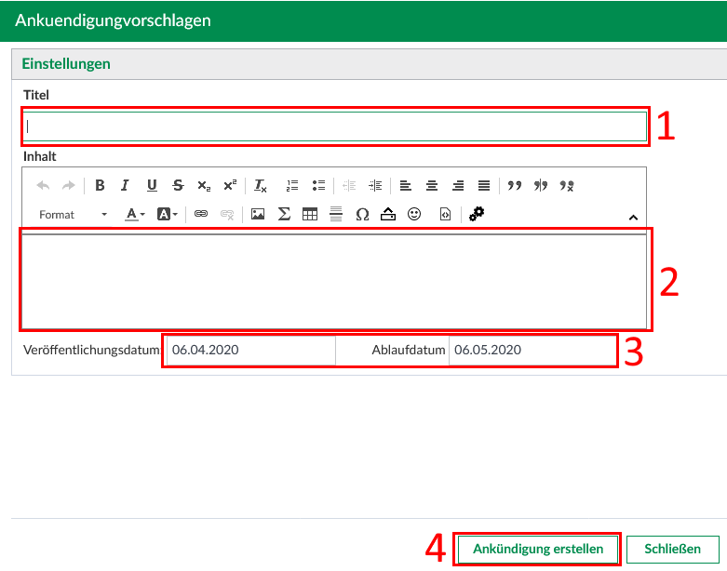Focus the Titel input field

click(335, 126)
